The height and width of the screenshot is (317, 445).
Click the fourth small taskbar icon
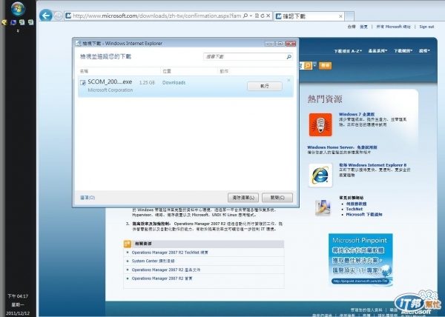[x=30, y=22]
